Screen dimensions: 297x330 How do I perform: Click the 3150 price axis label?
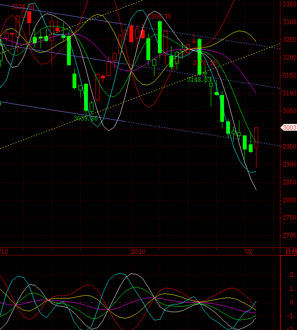pyautogui.click(x=290, y=75)
